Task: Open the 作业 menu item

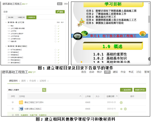Action: (123, 72)
